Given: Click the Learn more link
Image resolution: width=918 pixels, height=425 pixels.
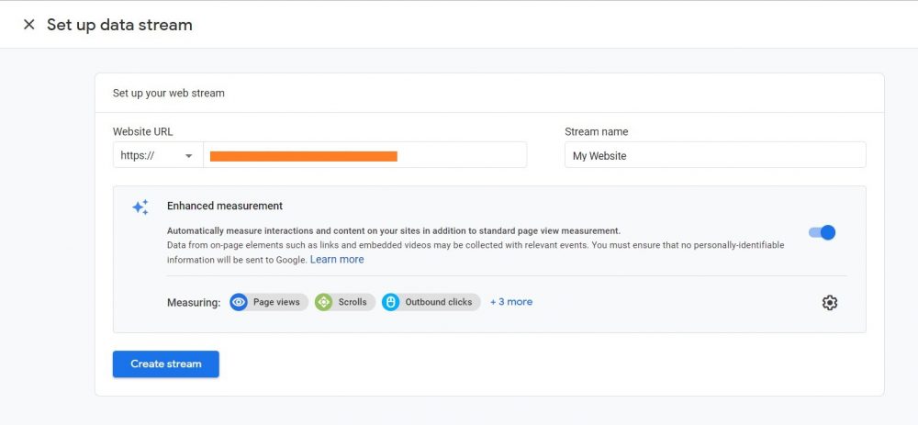Looking at the screenshot, I should click(337, 260).
